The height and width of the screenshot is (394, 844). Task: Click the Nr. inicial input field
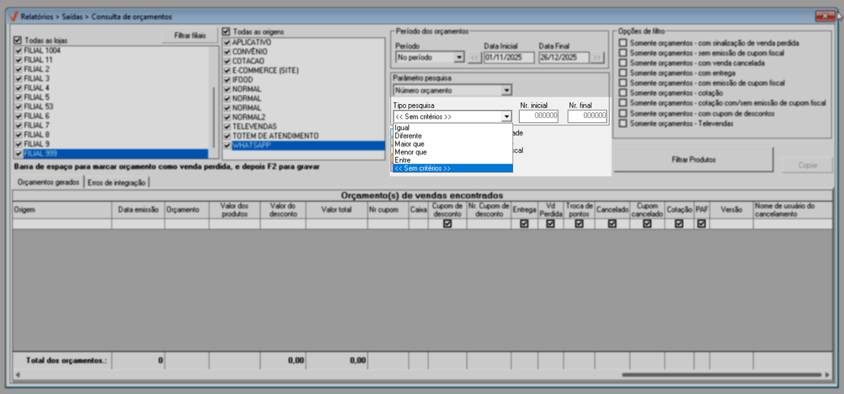point(539,116)
